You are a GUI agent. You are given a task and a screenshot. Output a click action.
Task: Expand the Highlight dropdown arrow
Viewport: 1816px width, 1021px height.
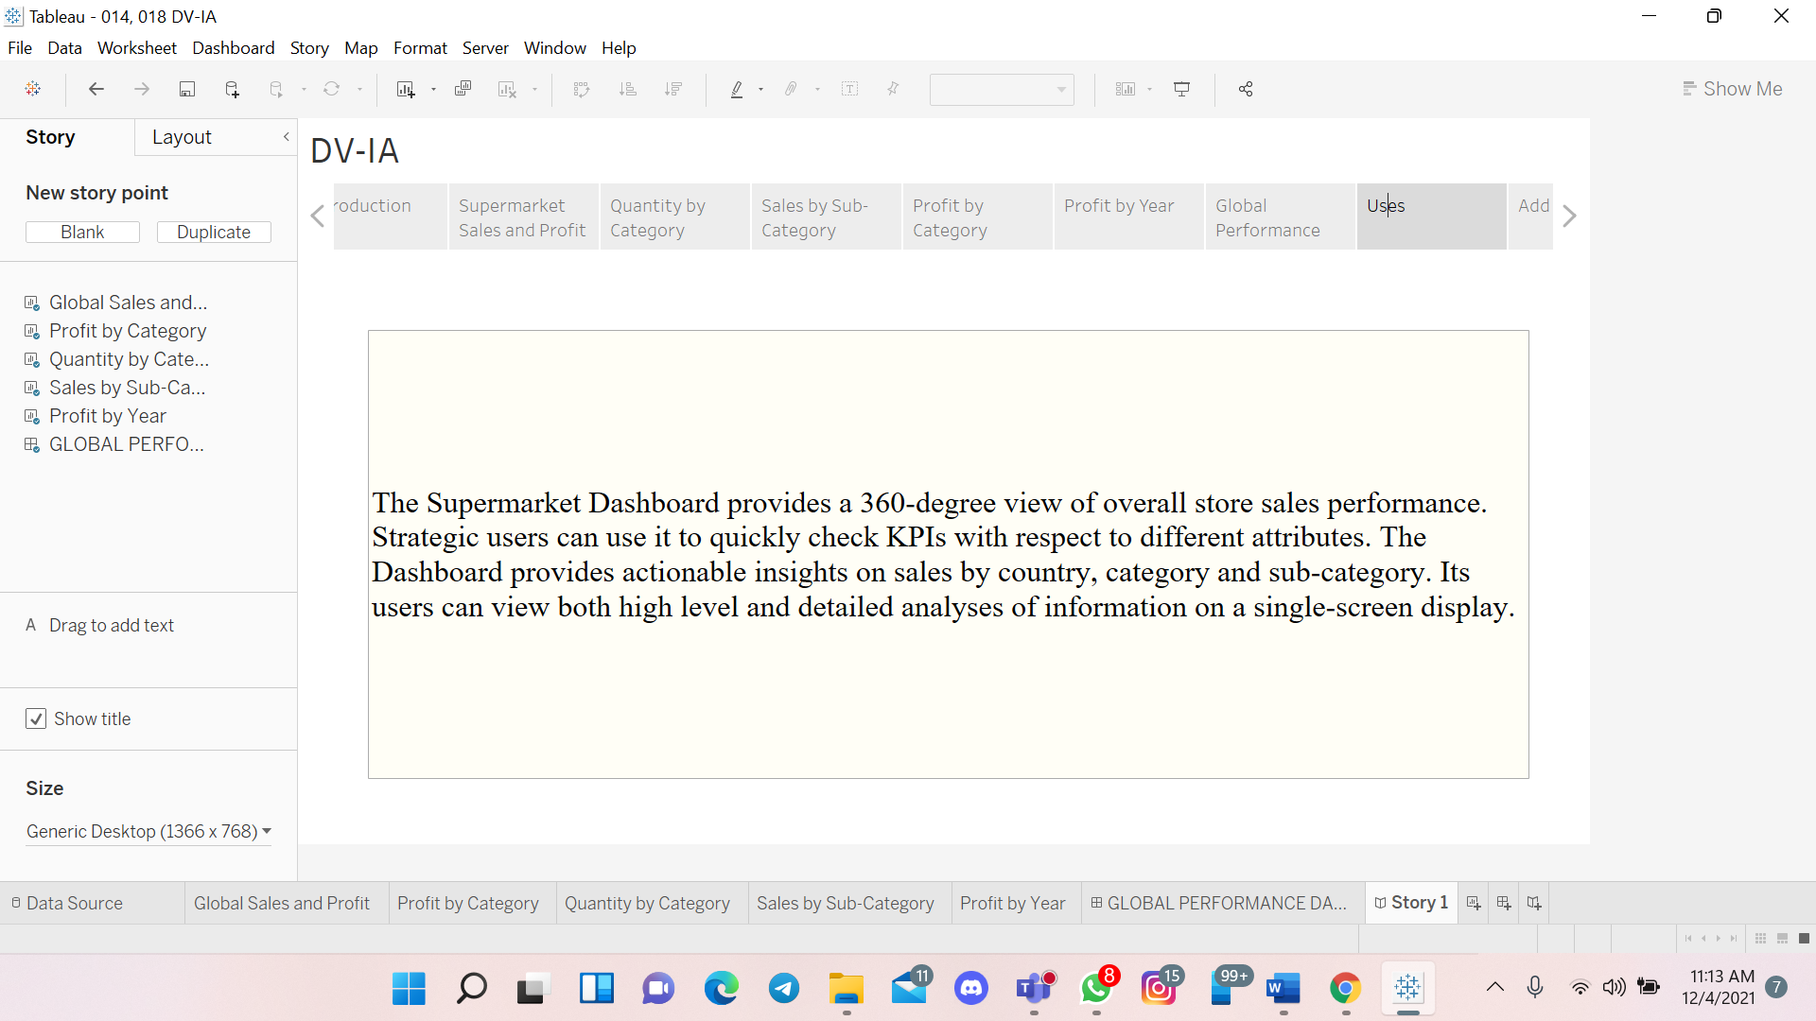(x=760, y=90)
